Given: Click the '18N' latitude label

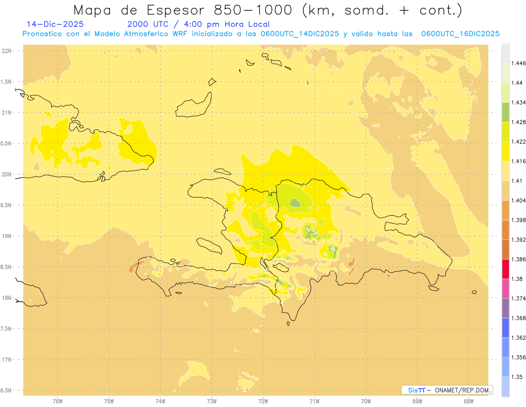Looking at the screenshot, I should pos(7,298).
